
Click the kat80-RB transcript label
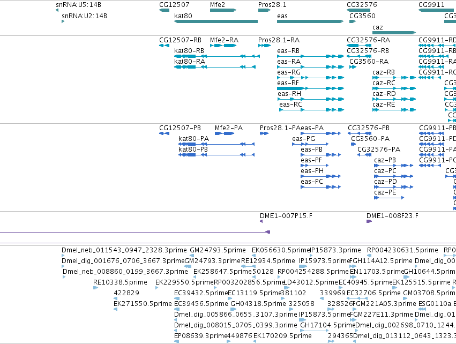[x=189, y=50]
